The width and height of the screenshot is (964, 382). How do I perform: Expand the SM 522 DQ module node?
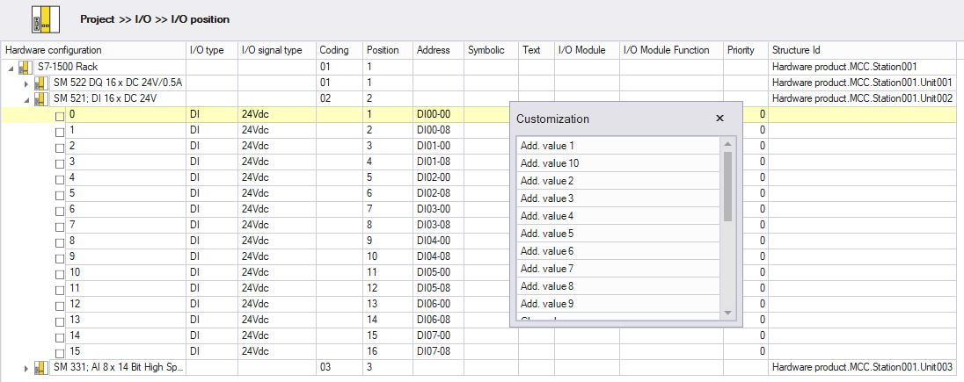(26, 83)
